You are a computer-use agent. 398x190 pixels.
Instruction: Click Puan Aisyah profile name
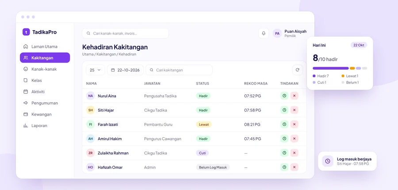(x=295, y=31)
